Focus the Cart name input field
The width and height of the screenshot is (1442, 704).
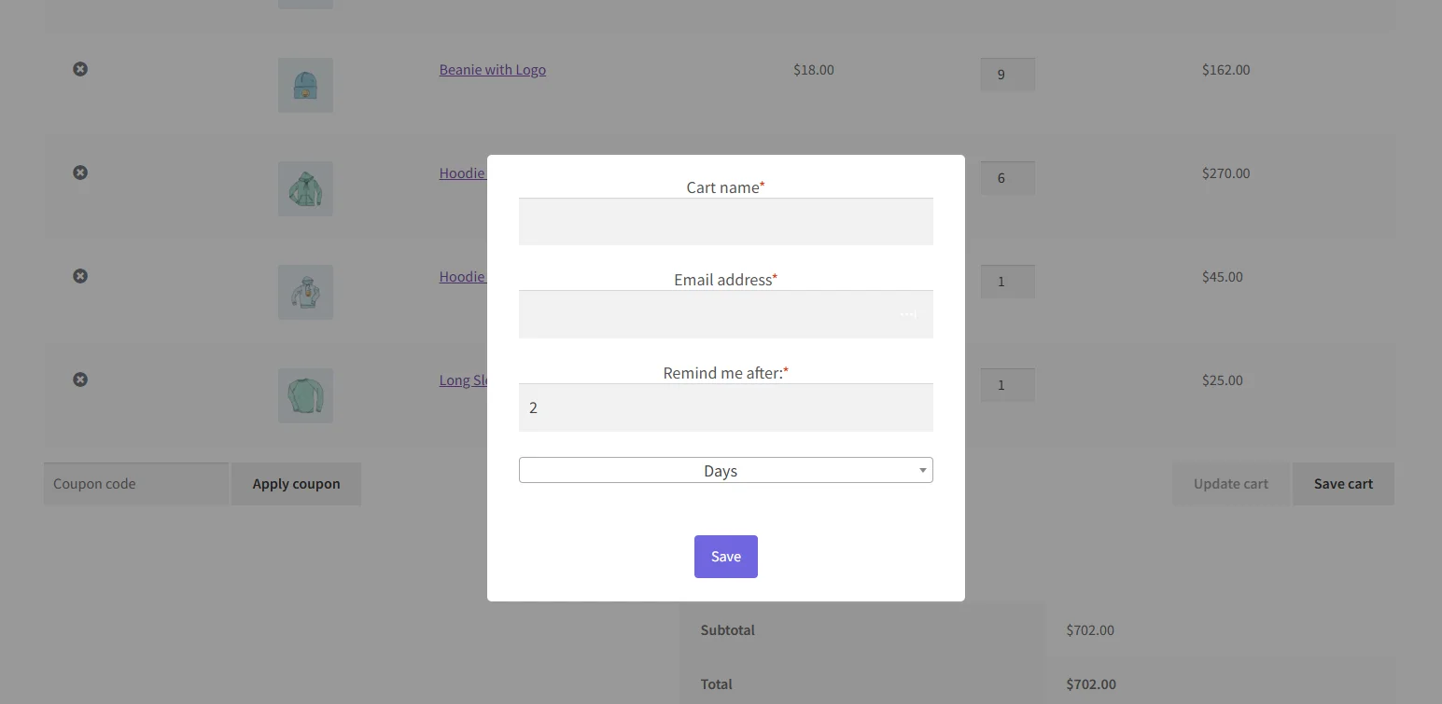point(725,222)
